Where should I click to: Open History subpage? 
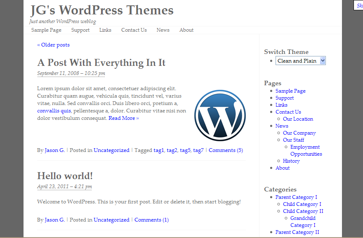[291, 161]
